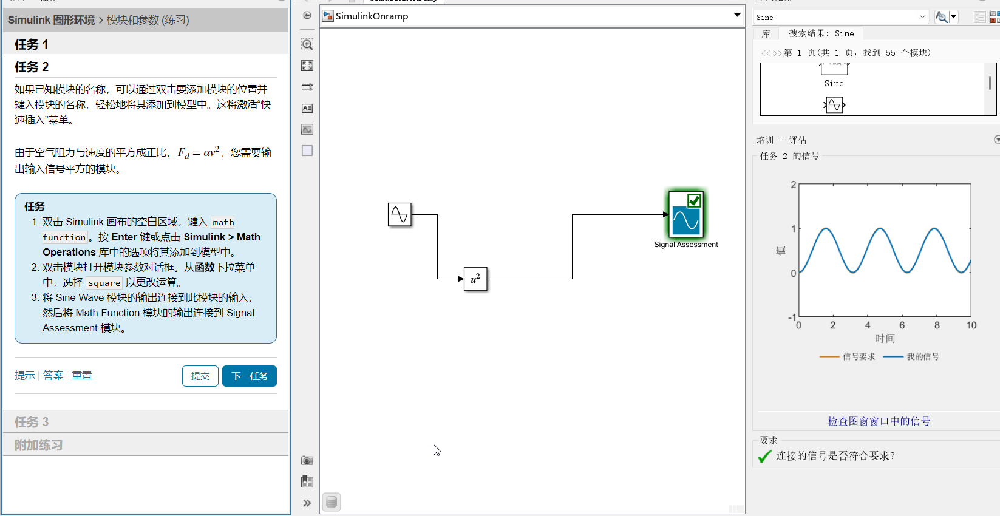Open search options dropdown arrow beside magnifier
This screenshot has height=516, width=1000.
(953, 17)
